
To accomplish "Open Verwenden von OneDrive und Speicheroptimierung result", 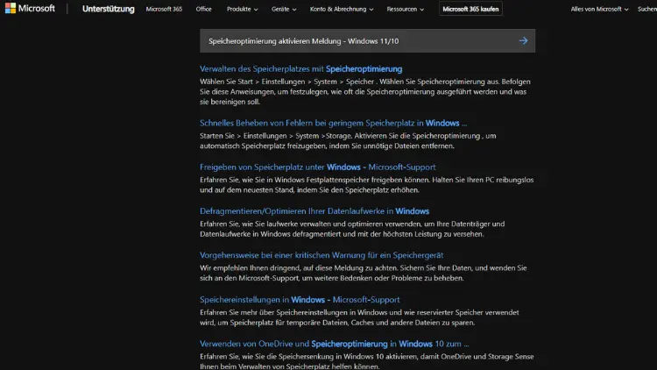I will click(334, 344).
